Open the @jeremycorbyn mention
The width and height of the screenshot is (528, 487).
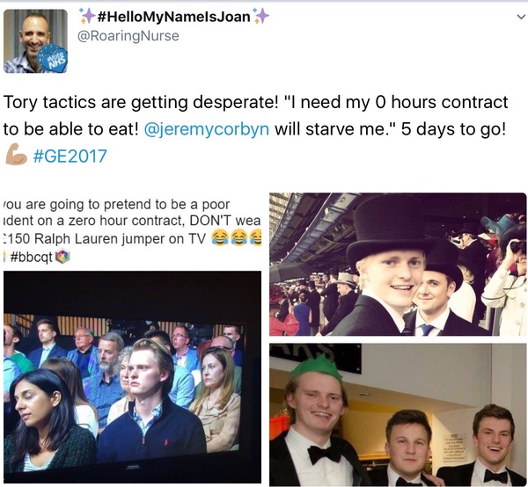[x=207, y=129]
